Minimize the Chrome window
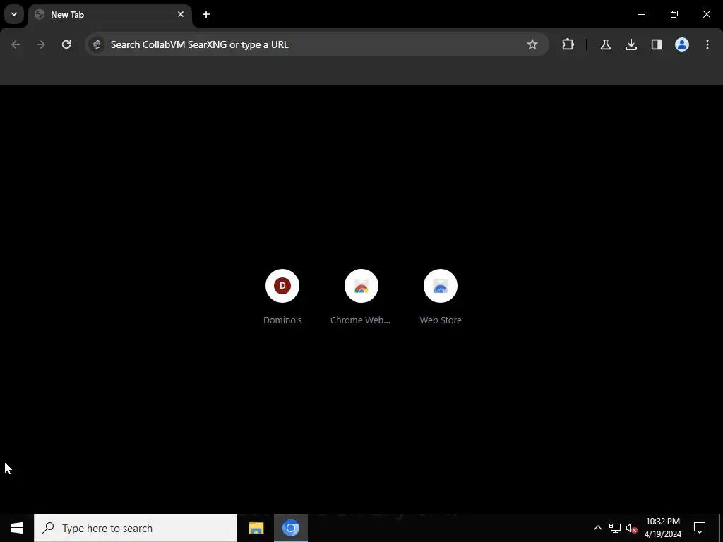This screenshot has height=542, width=723. (x=641, y=14)
